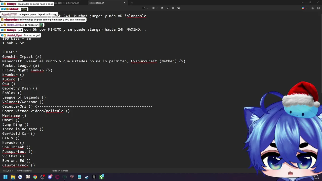Click the 'Kukoro ()' line

(12, 79)
